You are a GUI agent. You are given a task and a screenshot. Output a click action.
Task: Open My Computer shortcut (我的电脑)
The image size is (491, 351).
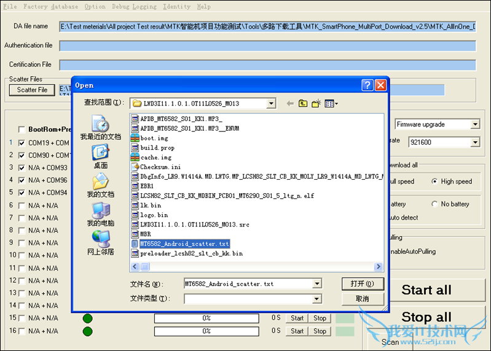coord(101,214)
